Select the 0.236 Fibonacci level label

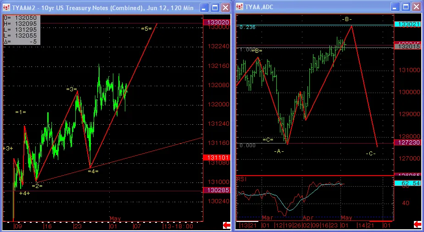(247, 27)
